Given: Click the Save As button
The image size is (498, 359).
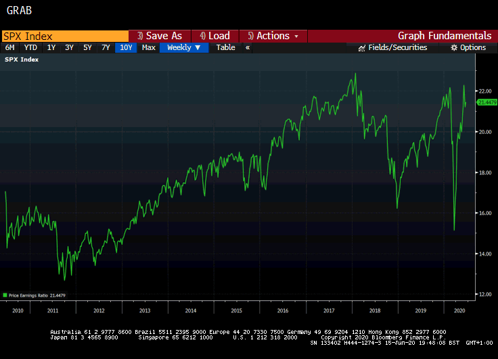Looking at the screenshot, I should (x=160, y=36).
